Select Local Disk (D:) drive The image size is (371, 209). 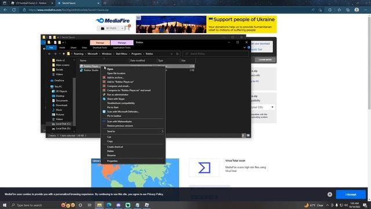[63, 128]
